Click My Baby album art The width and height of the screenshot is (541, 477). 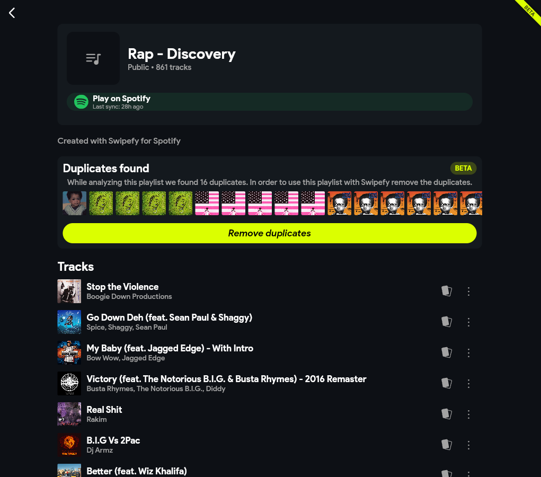(69, 353)
